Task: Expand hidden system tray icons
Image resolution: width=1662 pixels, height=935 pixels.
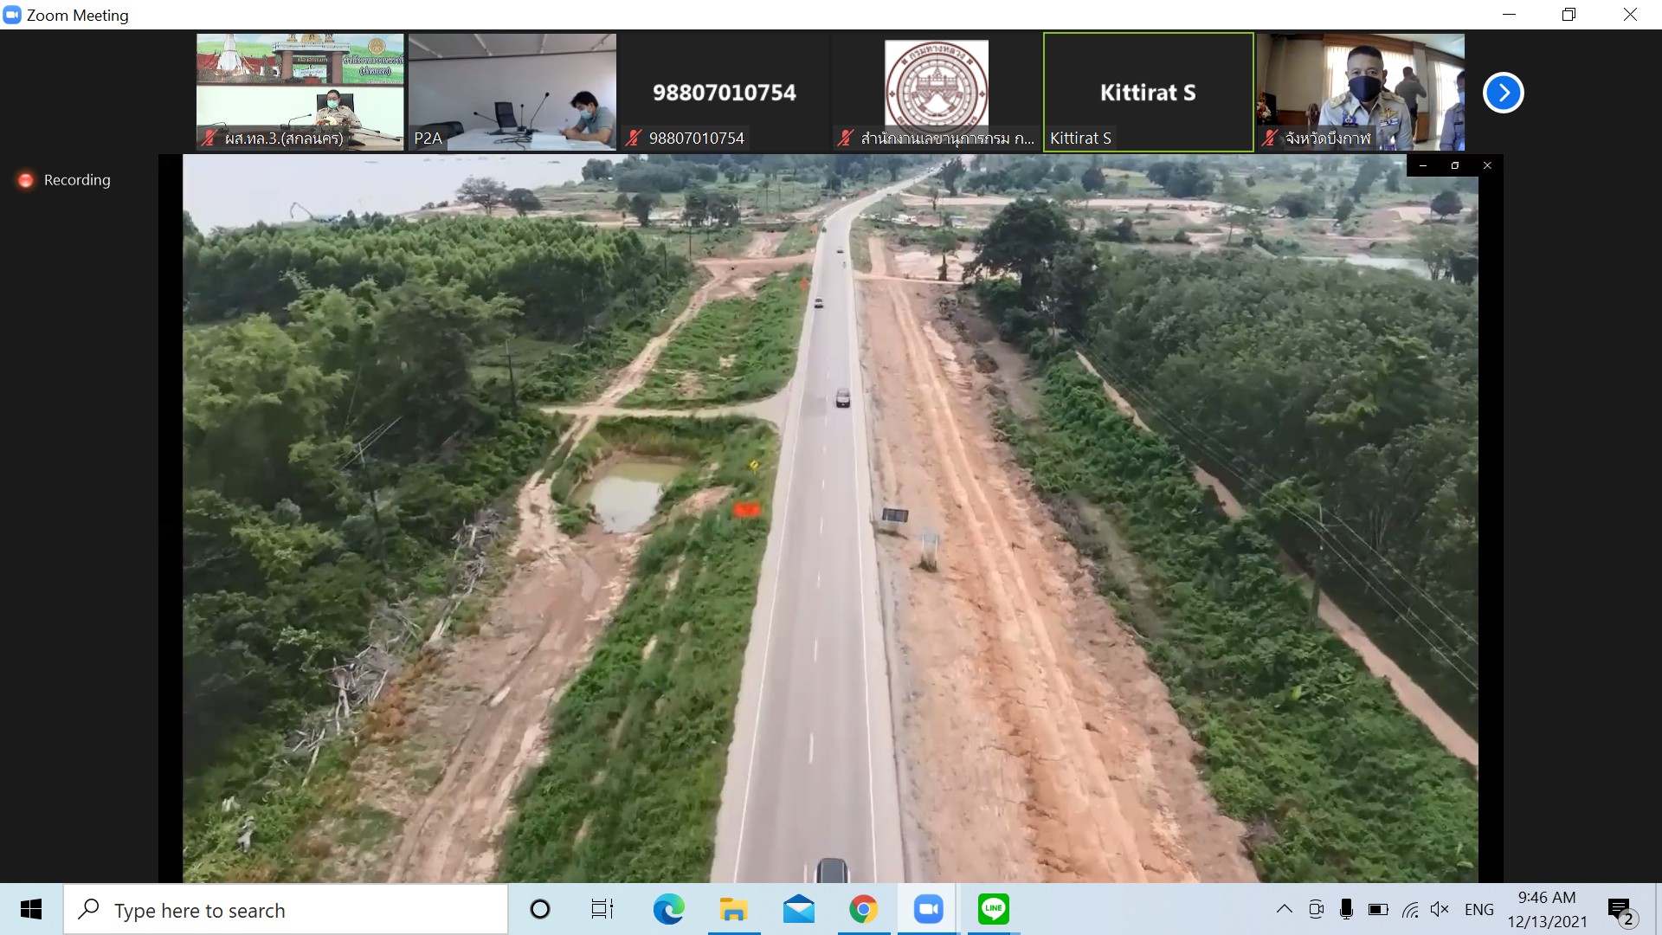Action: tap(1285, 909)
